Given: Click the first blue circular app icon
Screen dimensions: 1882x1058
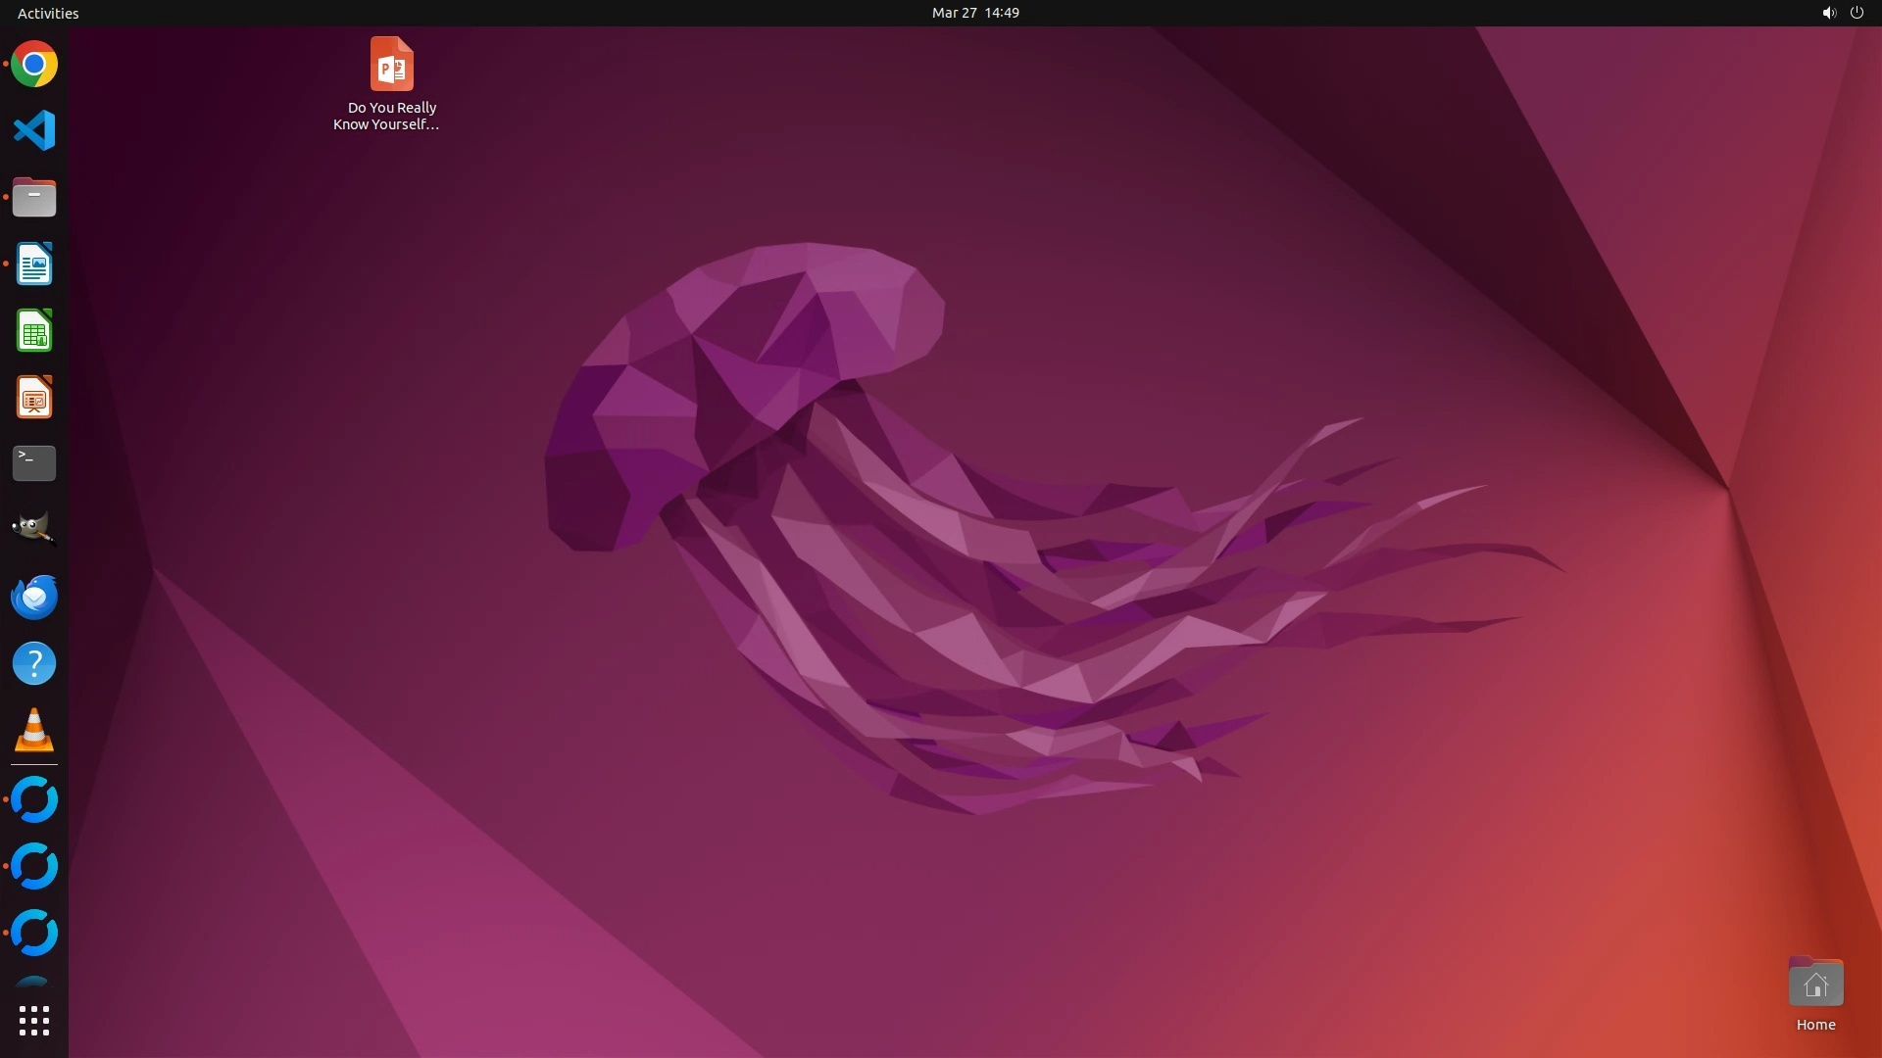Looking at the screenshot, I should (x=34, y=799).
